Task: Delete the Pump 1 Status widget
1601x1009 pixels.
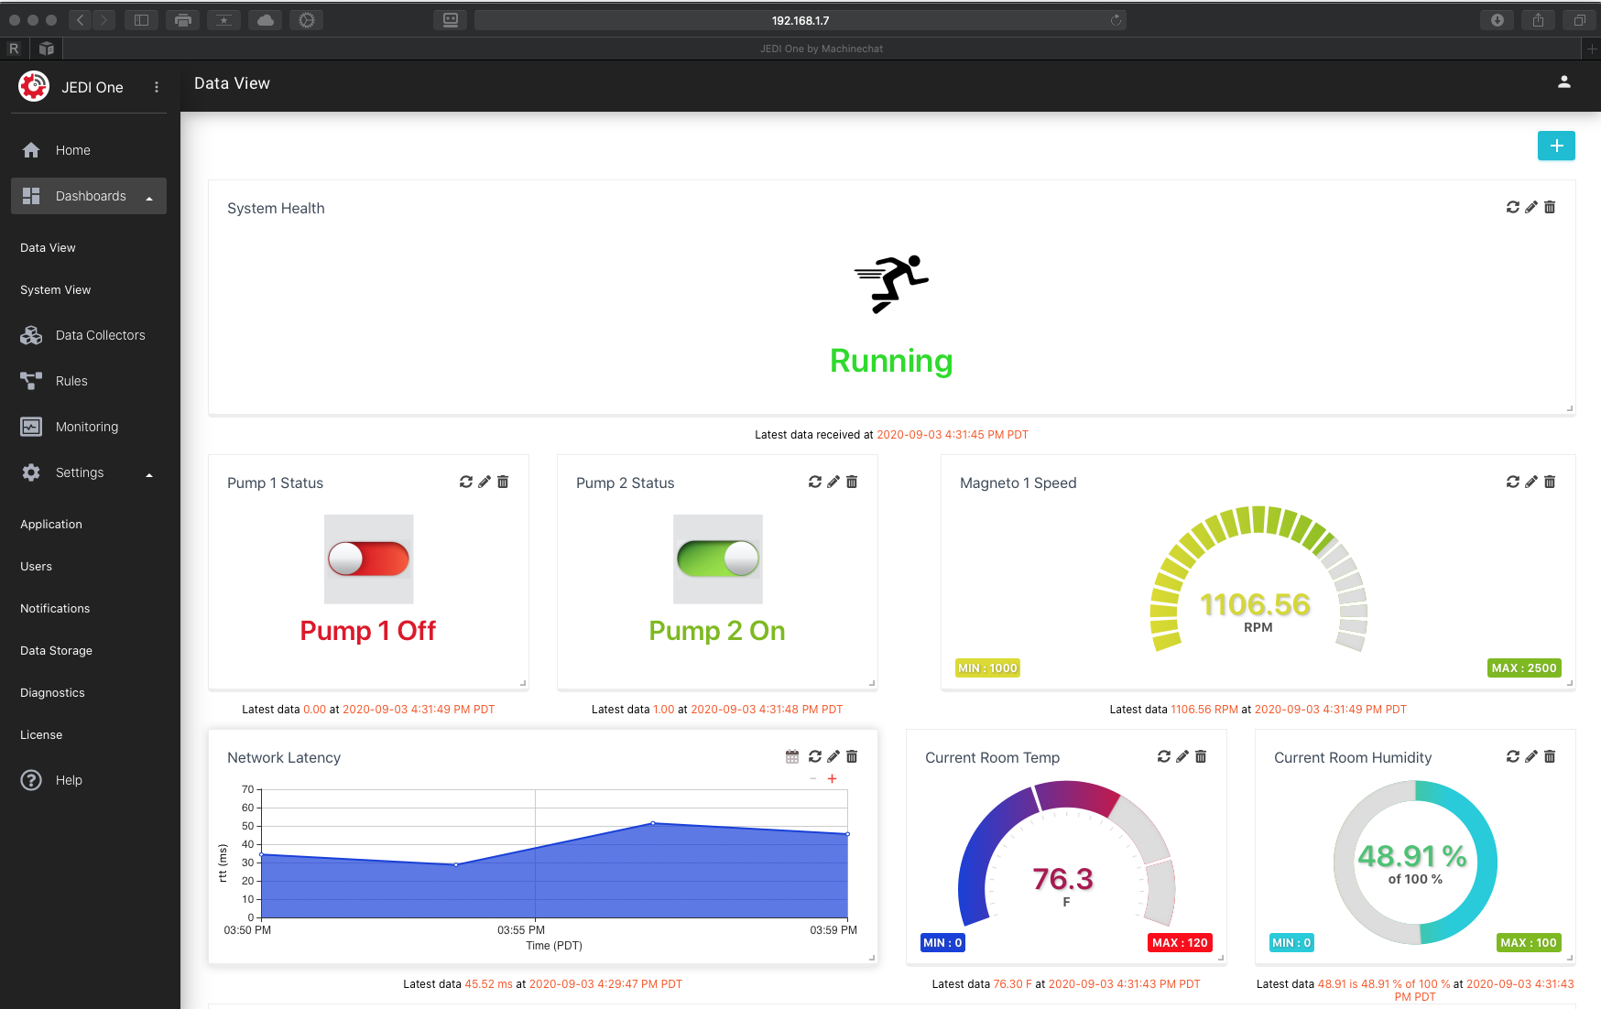Action: coord(503,482)
